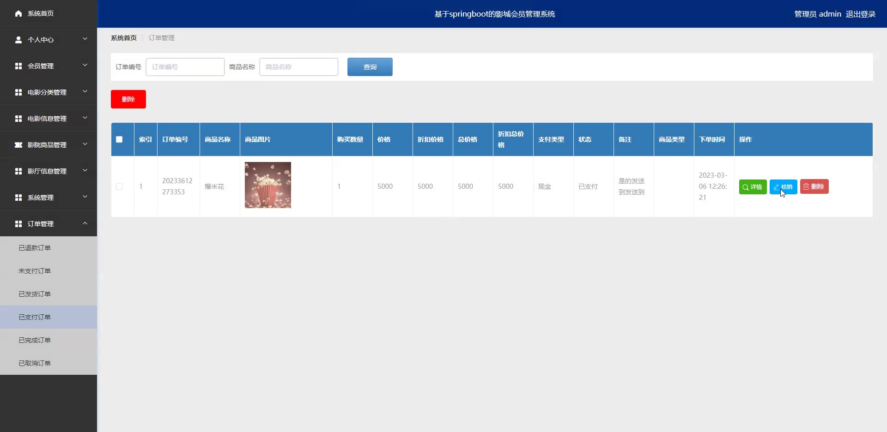Expand the 会员管理 menu chevron
Screen dimensions: 887x432
[85, 66]
